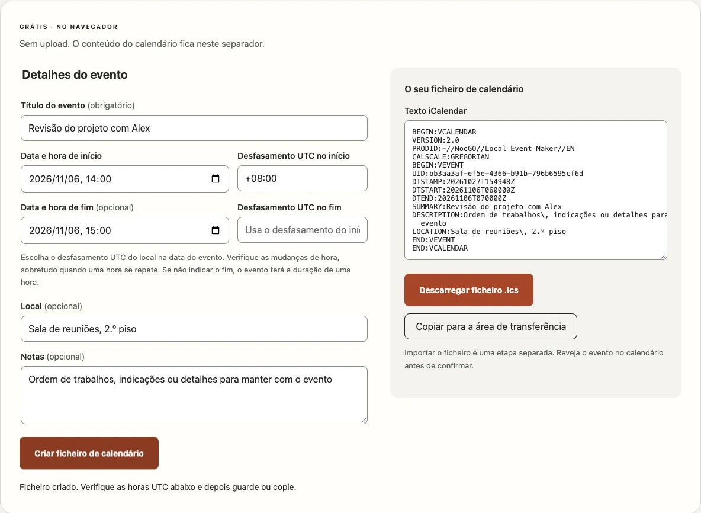
Task: Click Copiar para a área de transferência
Action: 490,326
